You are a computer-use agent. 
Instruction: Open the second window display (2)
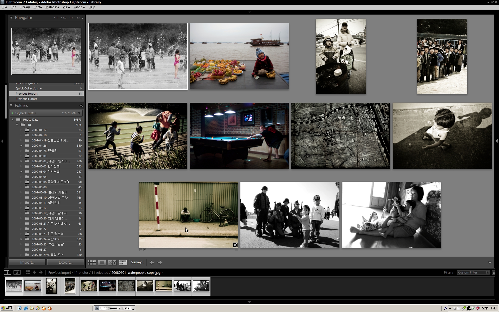[x=17, y=272]
